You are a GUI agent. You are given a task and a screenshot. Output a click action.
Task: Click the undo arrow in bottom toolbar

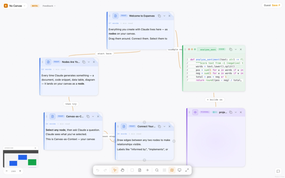98,170
